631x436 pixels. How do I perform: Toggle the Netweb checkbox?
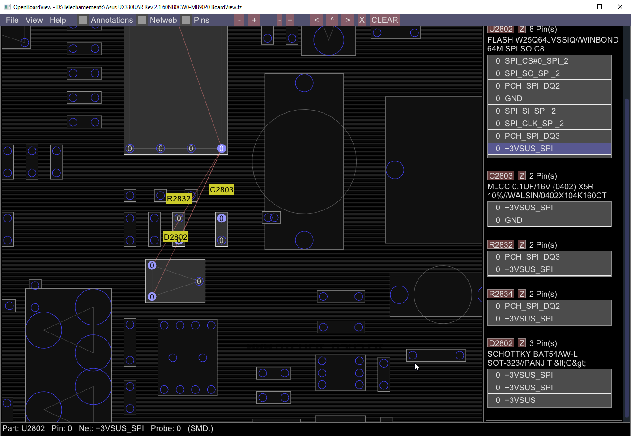(142, 20)
